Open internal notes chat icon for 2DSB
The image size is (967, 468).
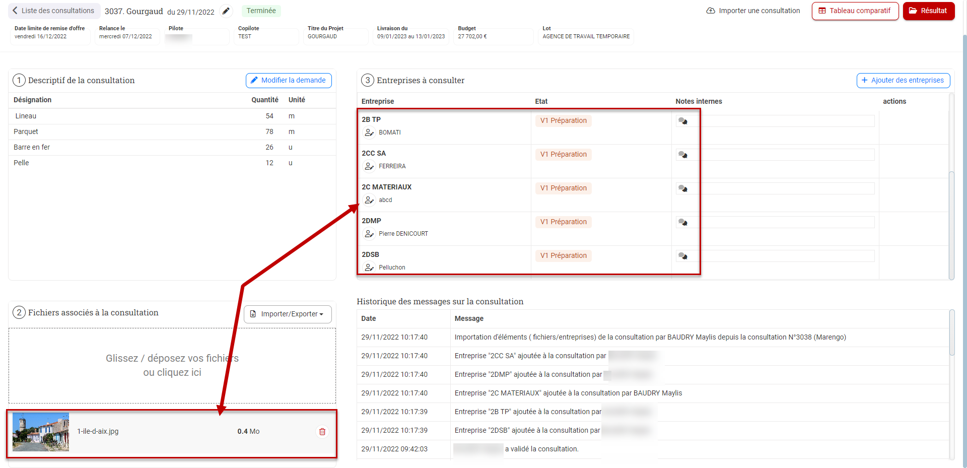pyautogui.click(x=682, y=256)
